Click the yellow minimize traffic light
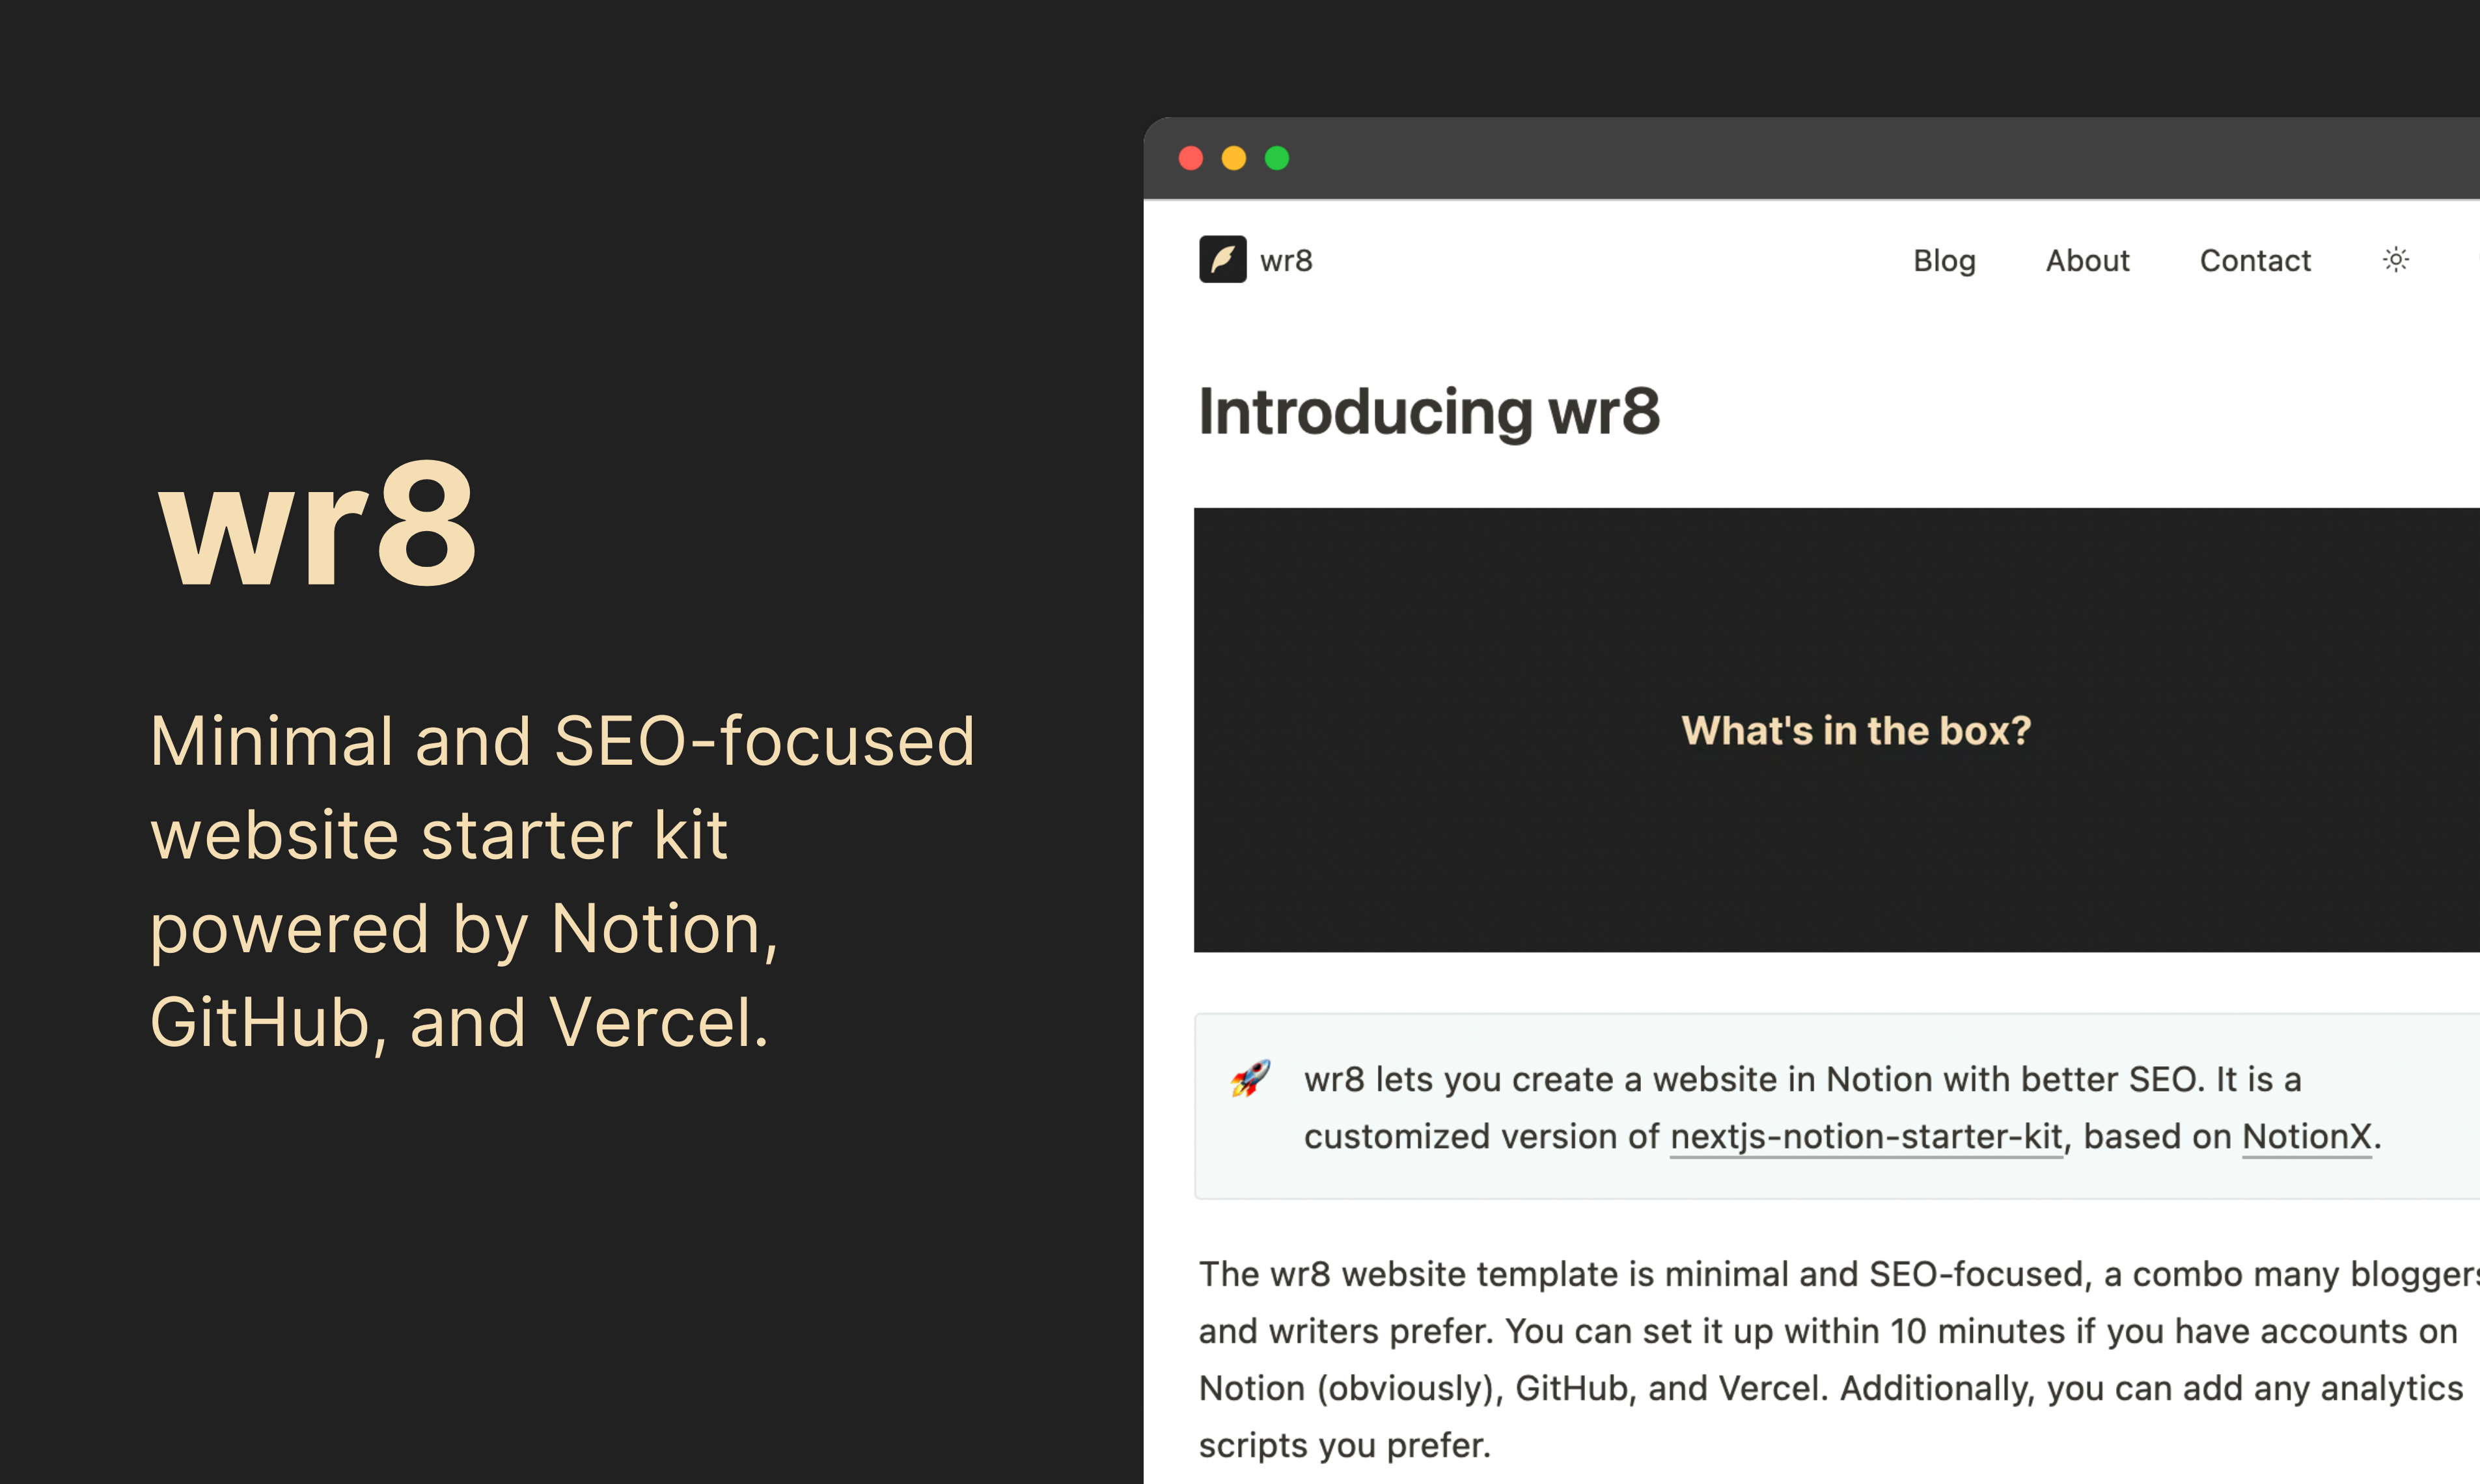2480x1484 pixels. tap(1233, 157)
